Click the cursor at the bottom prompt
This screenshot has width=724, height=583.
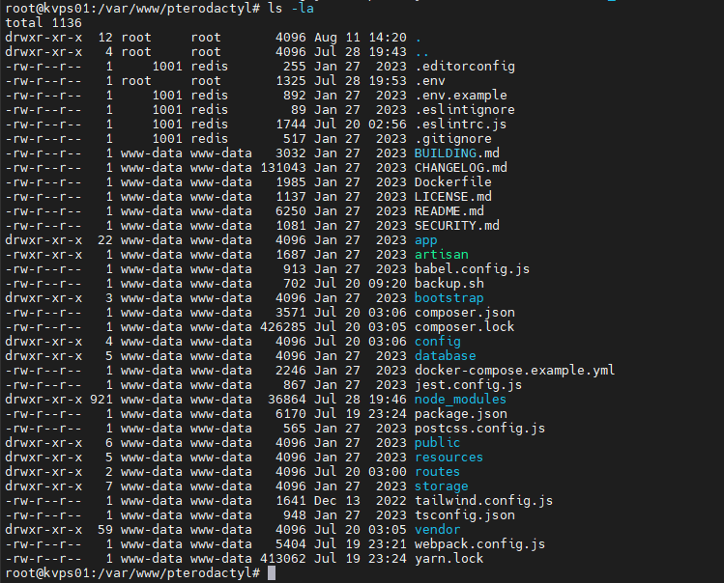pyautogui.click(x=272, y=573)
